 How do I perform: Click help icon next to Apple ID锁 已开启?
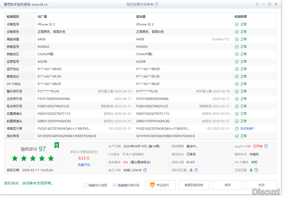[266, 146]
